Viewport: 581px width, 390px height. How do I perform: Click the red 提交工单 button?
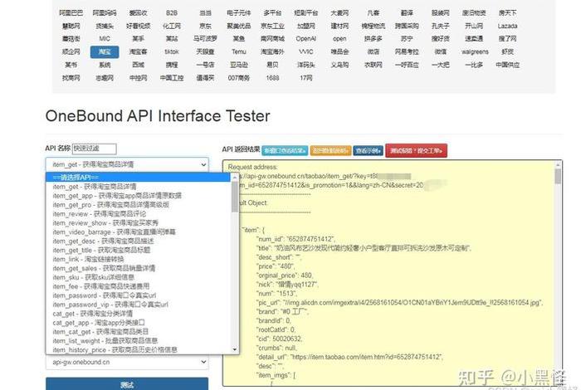pos(417,150)
